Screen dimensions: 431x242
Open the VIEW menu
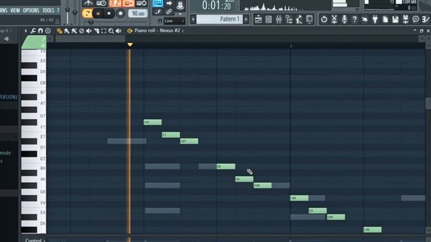[x=15, y=11]
